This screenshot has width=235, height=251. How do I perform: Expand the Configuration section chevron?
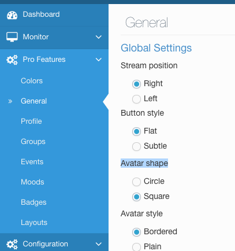[99, 244]
